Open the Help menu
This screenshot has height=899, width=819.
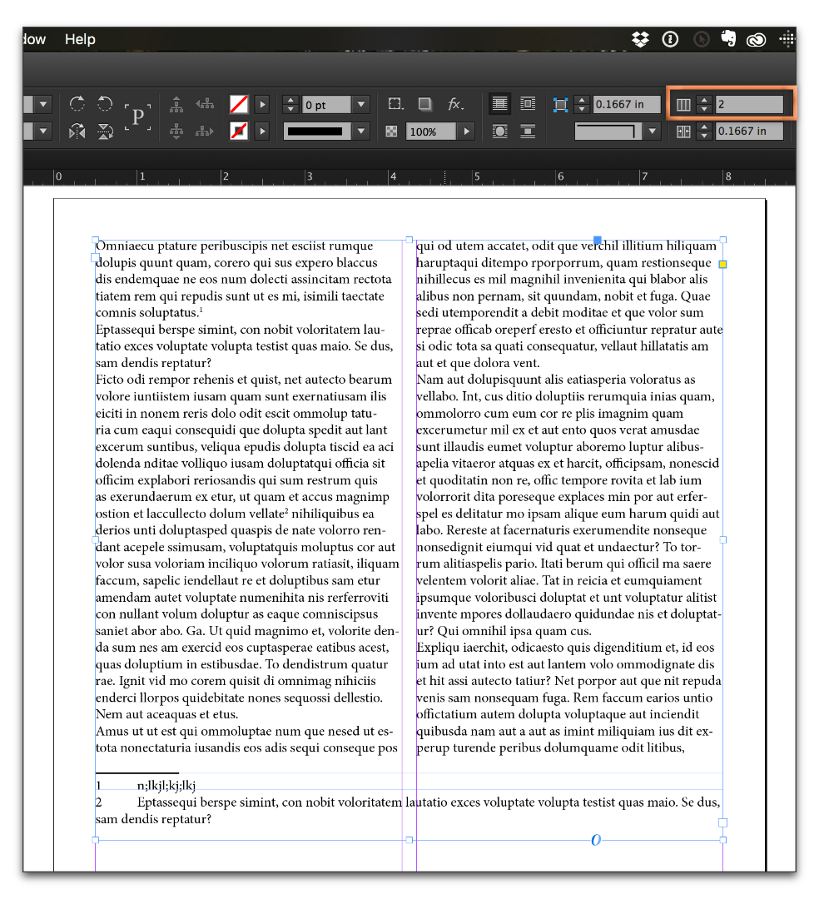(79, 39)
